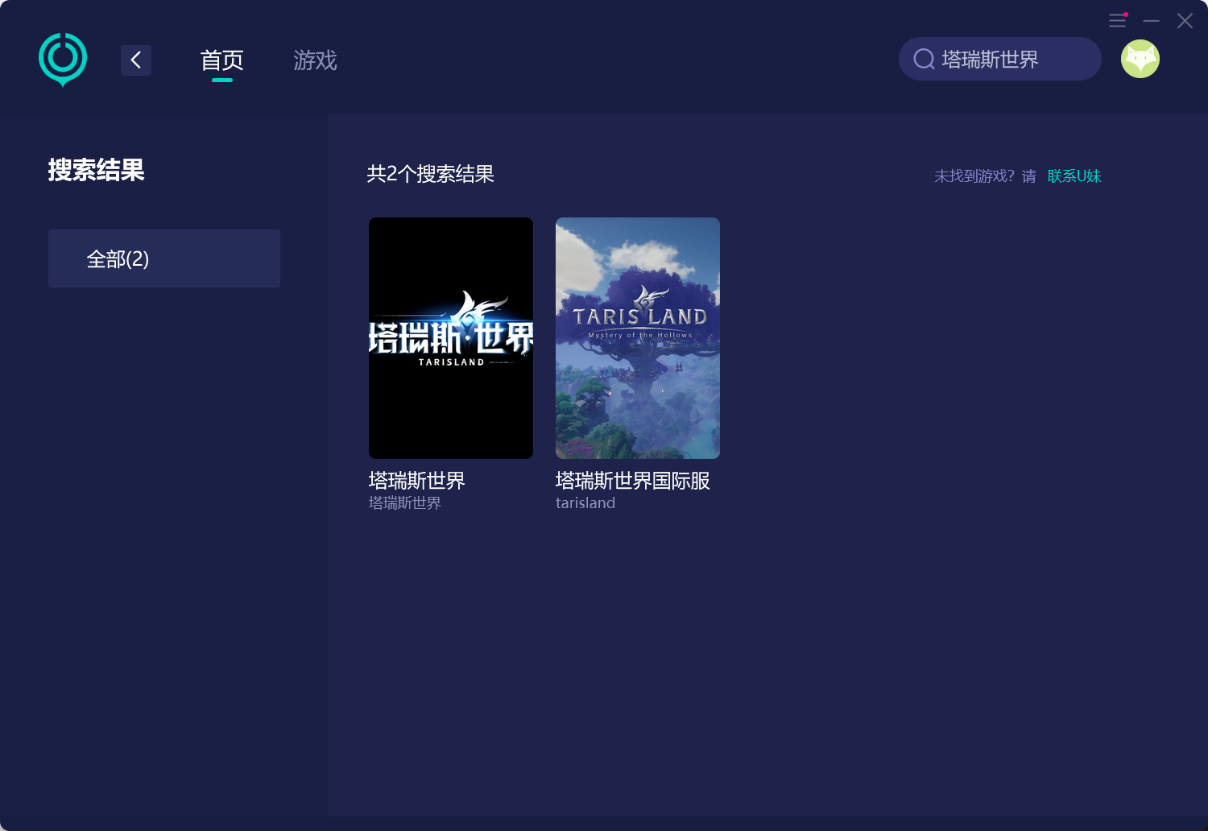Open the hamburger menu icon
The height and width of the screenshot is (831, 1208).
[x=1118, y=21]
